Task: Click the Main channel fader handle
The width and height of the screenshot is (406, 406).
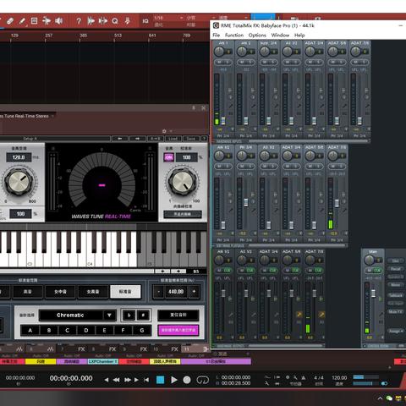Action: click(x=373, y=294)
